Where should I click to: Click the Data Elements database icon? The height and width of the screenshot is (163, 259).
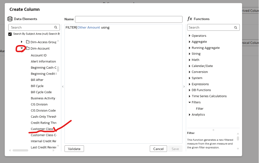point(10,19)
